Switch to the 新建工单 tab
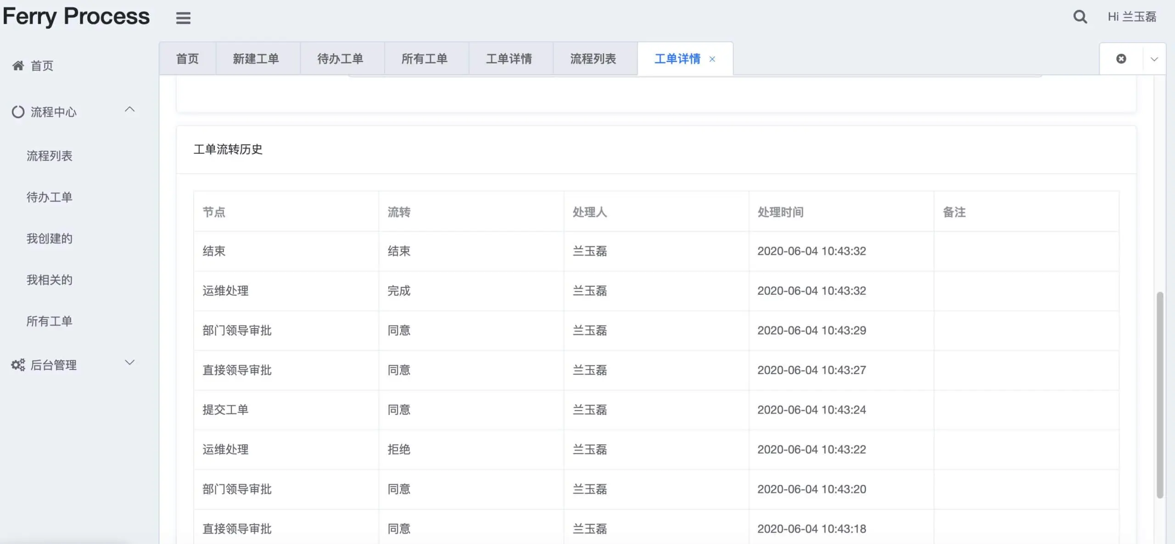The image size is (1175, 544). [x=256, y=59]
